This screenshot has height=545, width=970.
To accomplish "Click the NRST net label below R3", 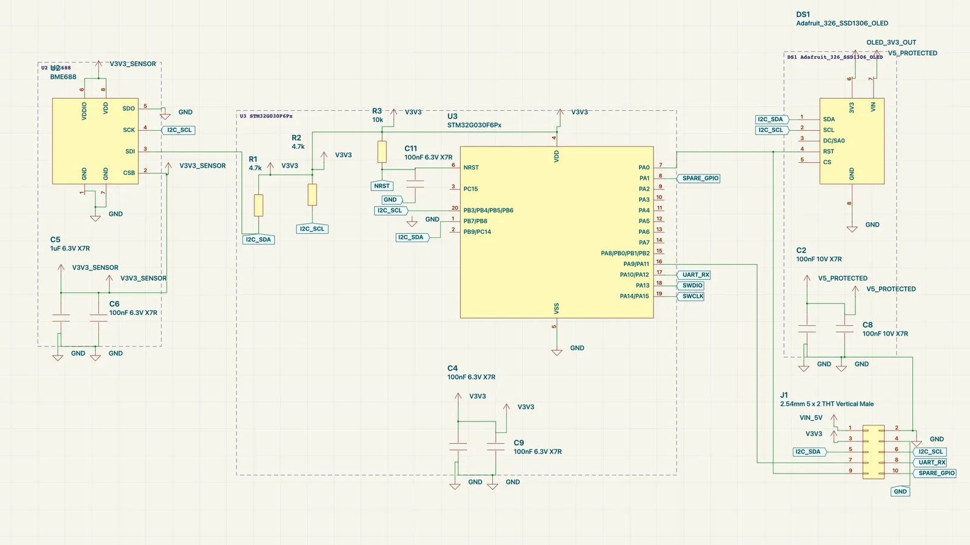I will pos(382,186).
